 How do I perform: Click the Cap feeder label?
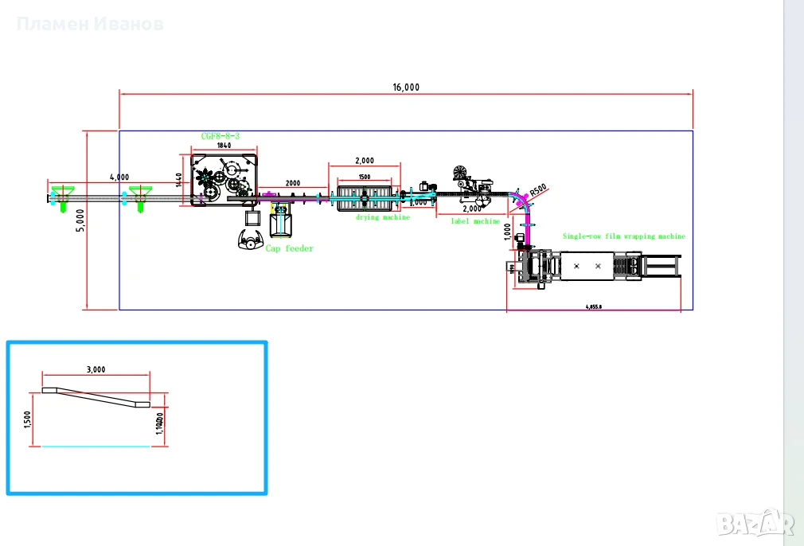[289, 248]
